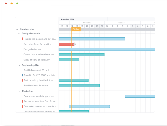The width and height of the screenshot is (167, 126).
Task: Select the Finalize the design task bar
Action: pos(92,39)
